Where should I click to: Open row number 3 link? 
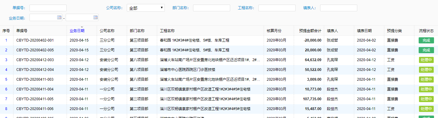pos(6,60)
